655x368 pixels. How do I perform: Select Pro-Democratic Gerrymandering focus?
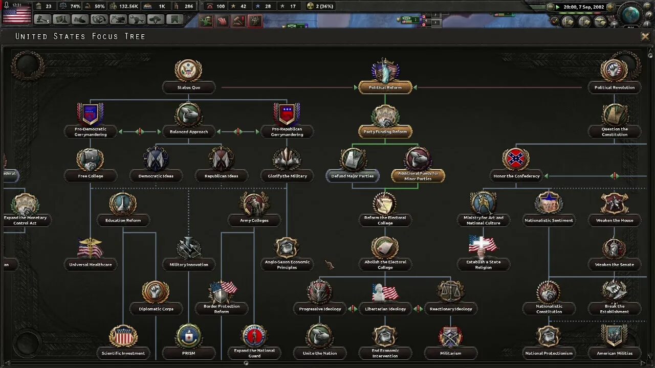pyautogui.click(x=91, y=131)
